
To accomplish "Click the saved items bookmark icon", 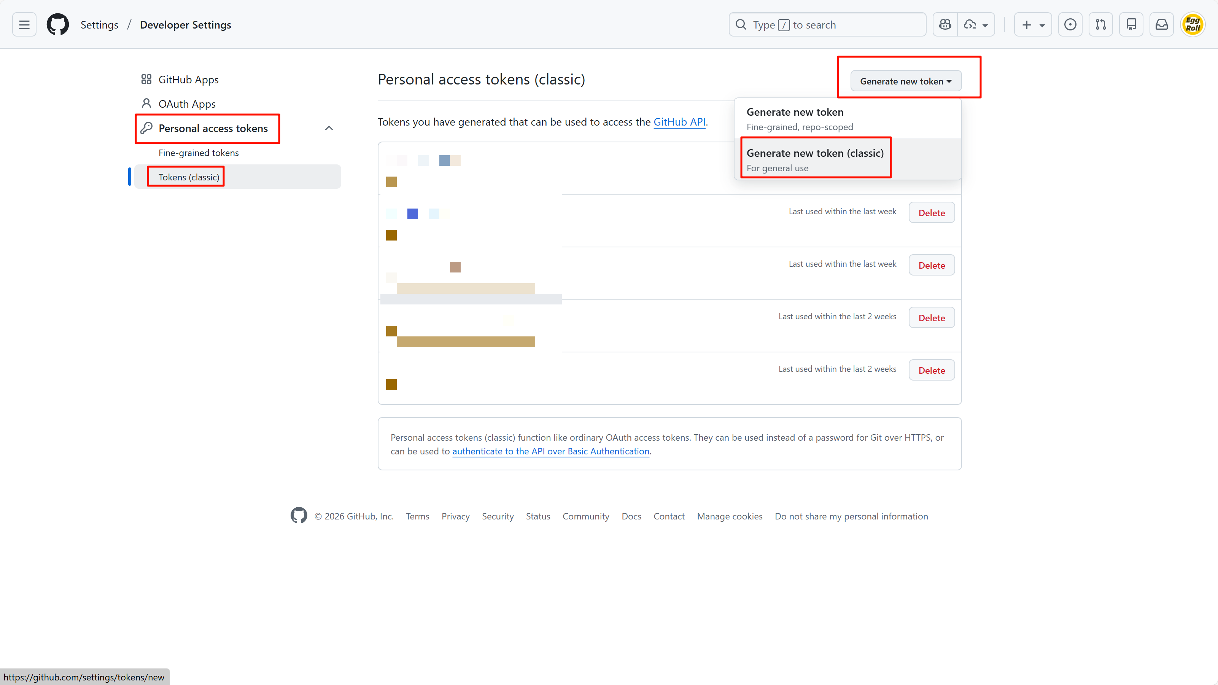I will (x=1131, y=24).
